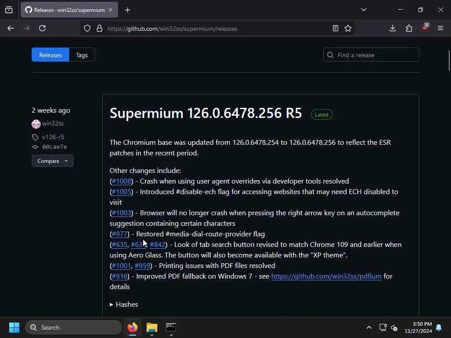Image resolution: width=451 pixels, height=338 pixels.
Task: Click the page vertical scrollbar
Action: pos(449,60)
